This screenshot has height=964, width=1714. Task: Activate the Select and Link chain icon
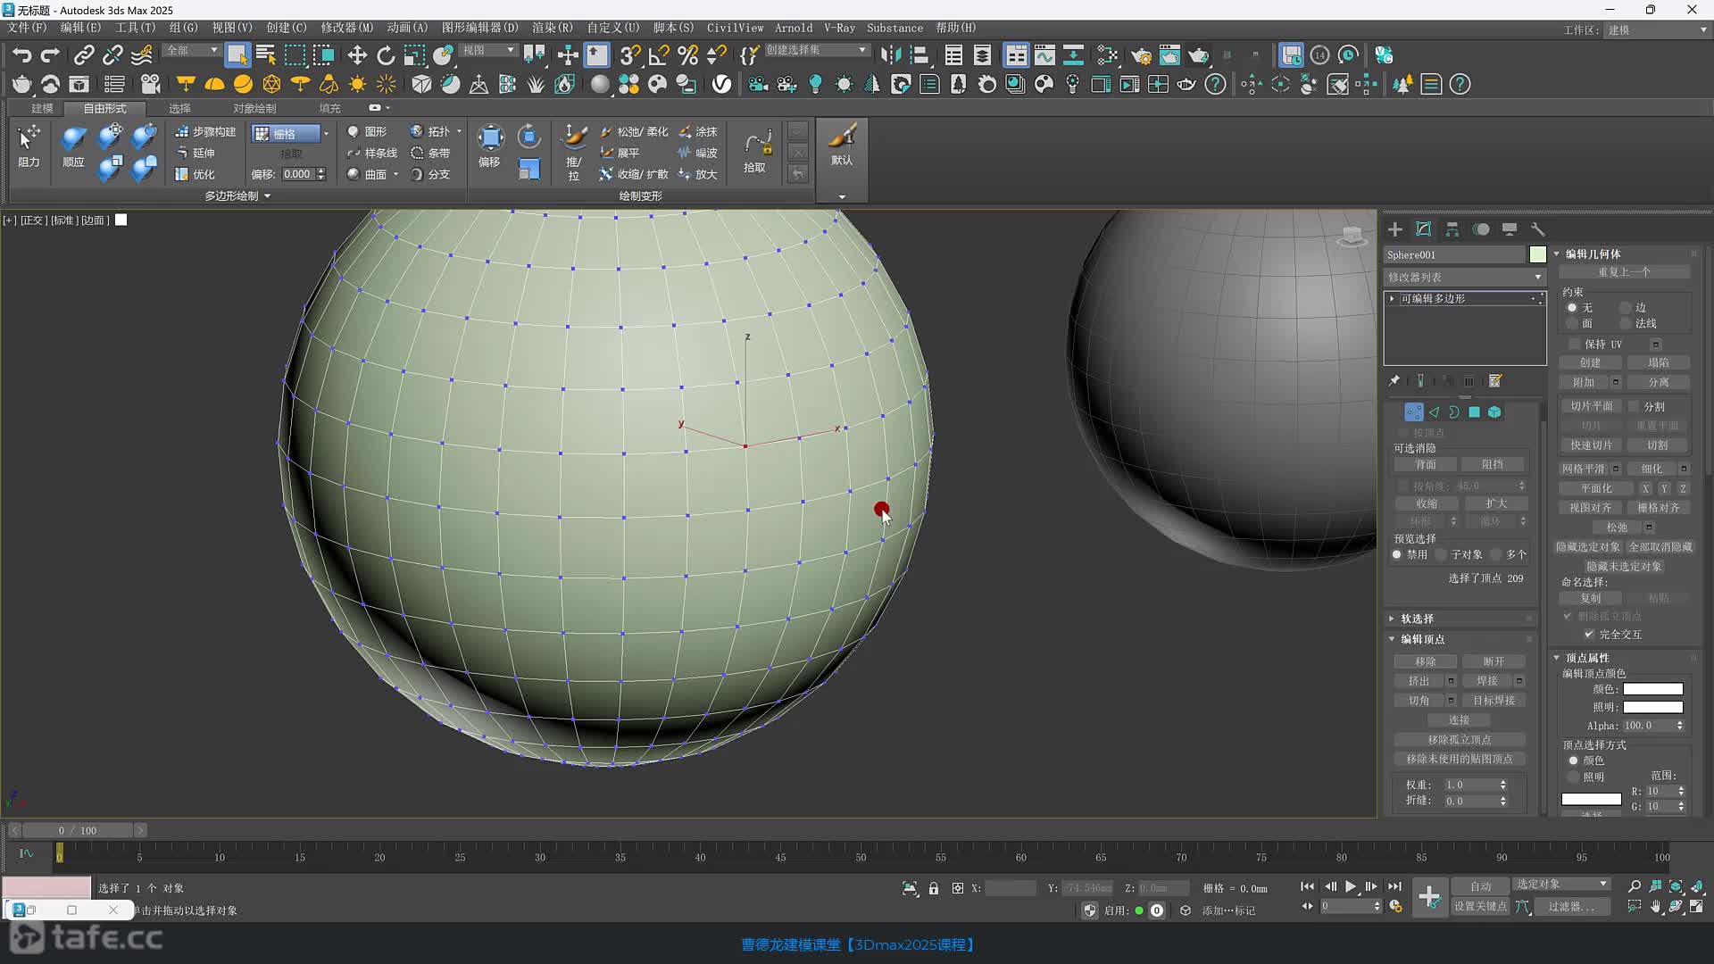coord(83,55)
